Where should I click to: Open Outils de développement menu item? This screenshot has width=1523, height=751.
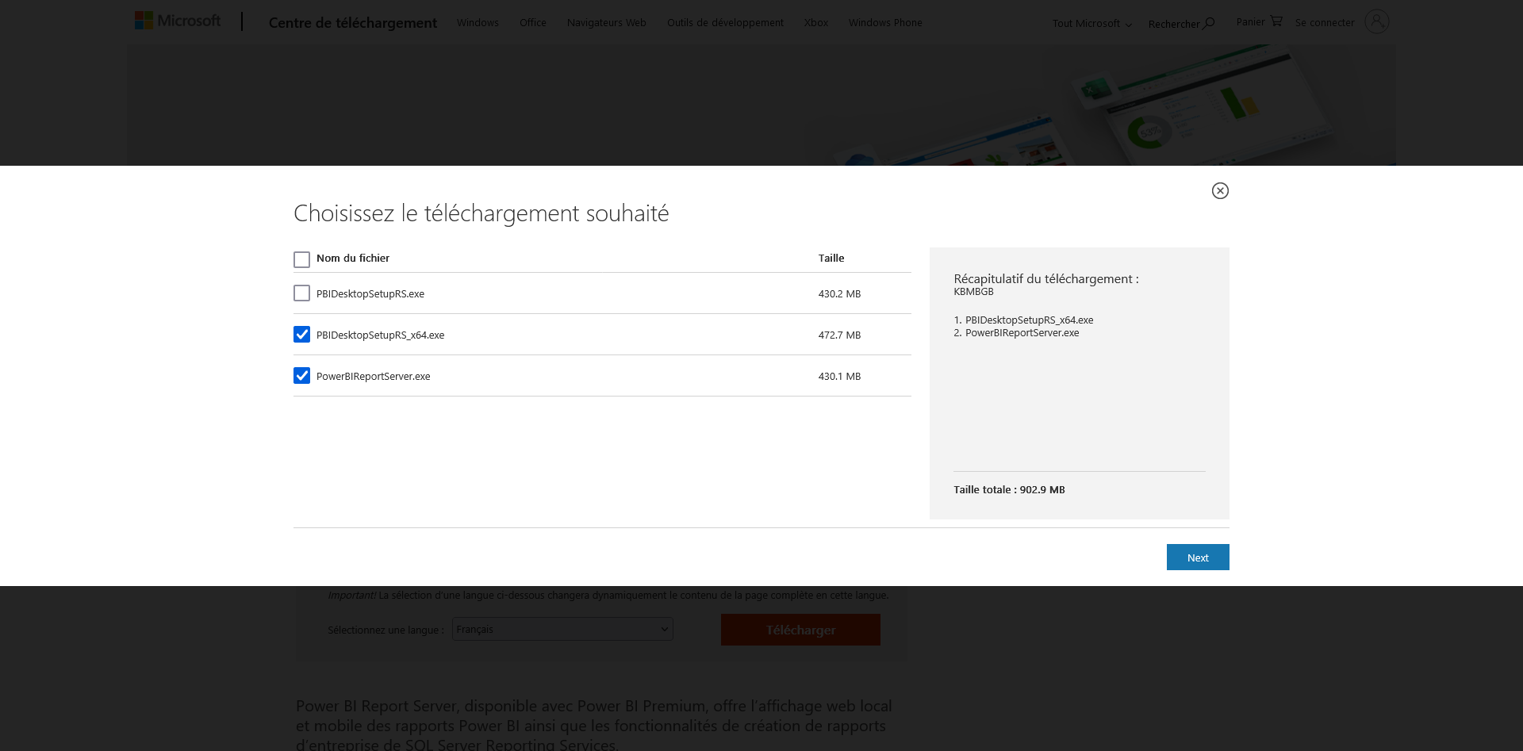pyautogui.click(x=725, y=22)
